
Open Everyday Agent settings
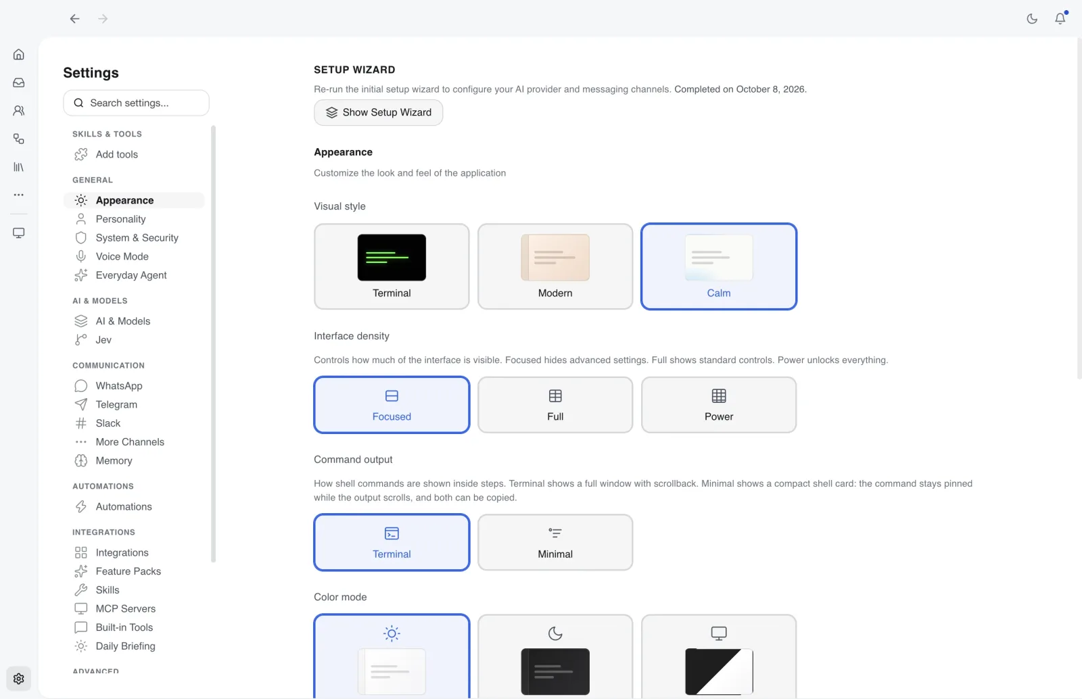[x=134, y=275]
